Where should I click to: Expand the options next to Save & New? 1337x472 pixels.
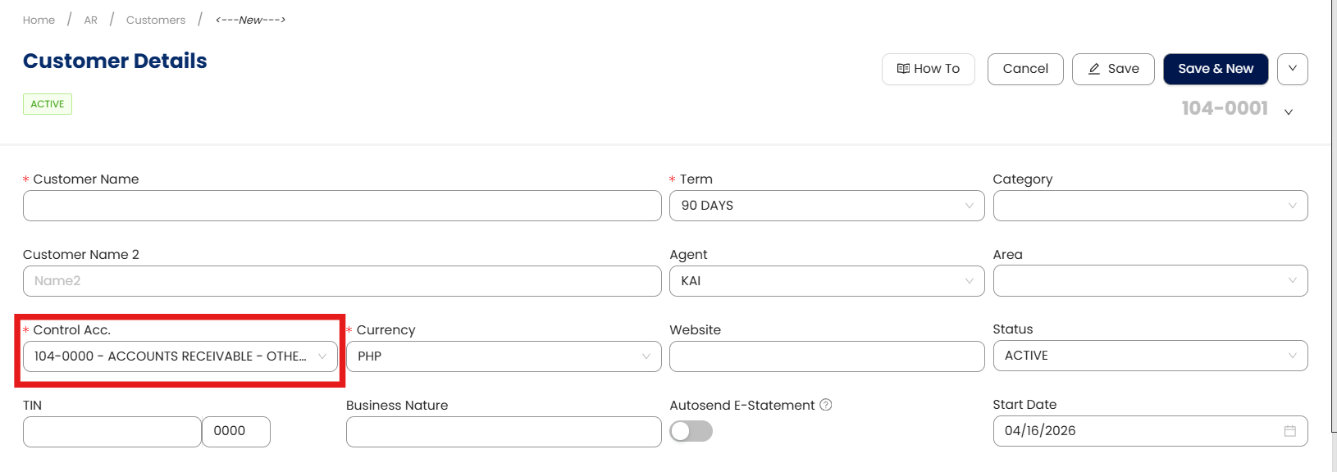pos(1292,69)
